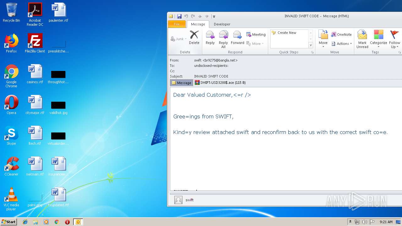Launch Opera desktop shortcut

point(11,105)
